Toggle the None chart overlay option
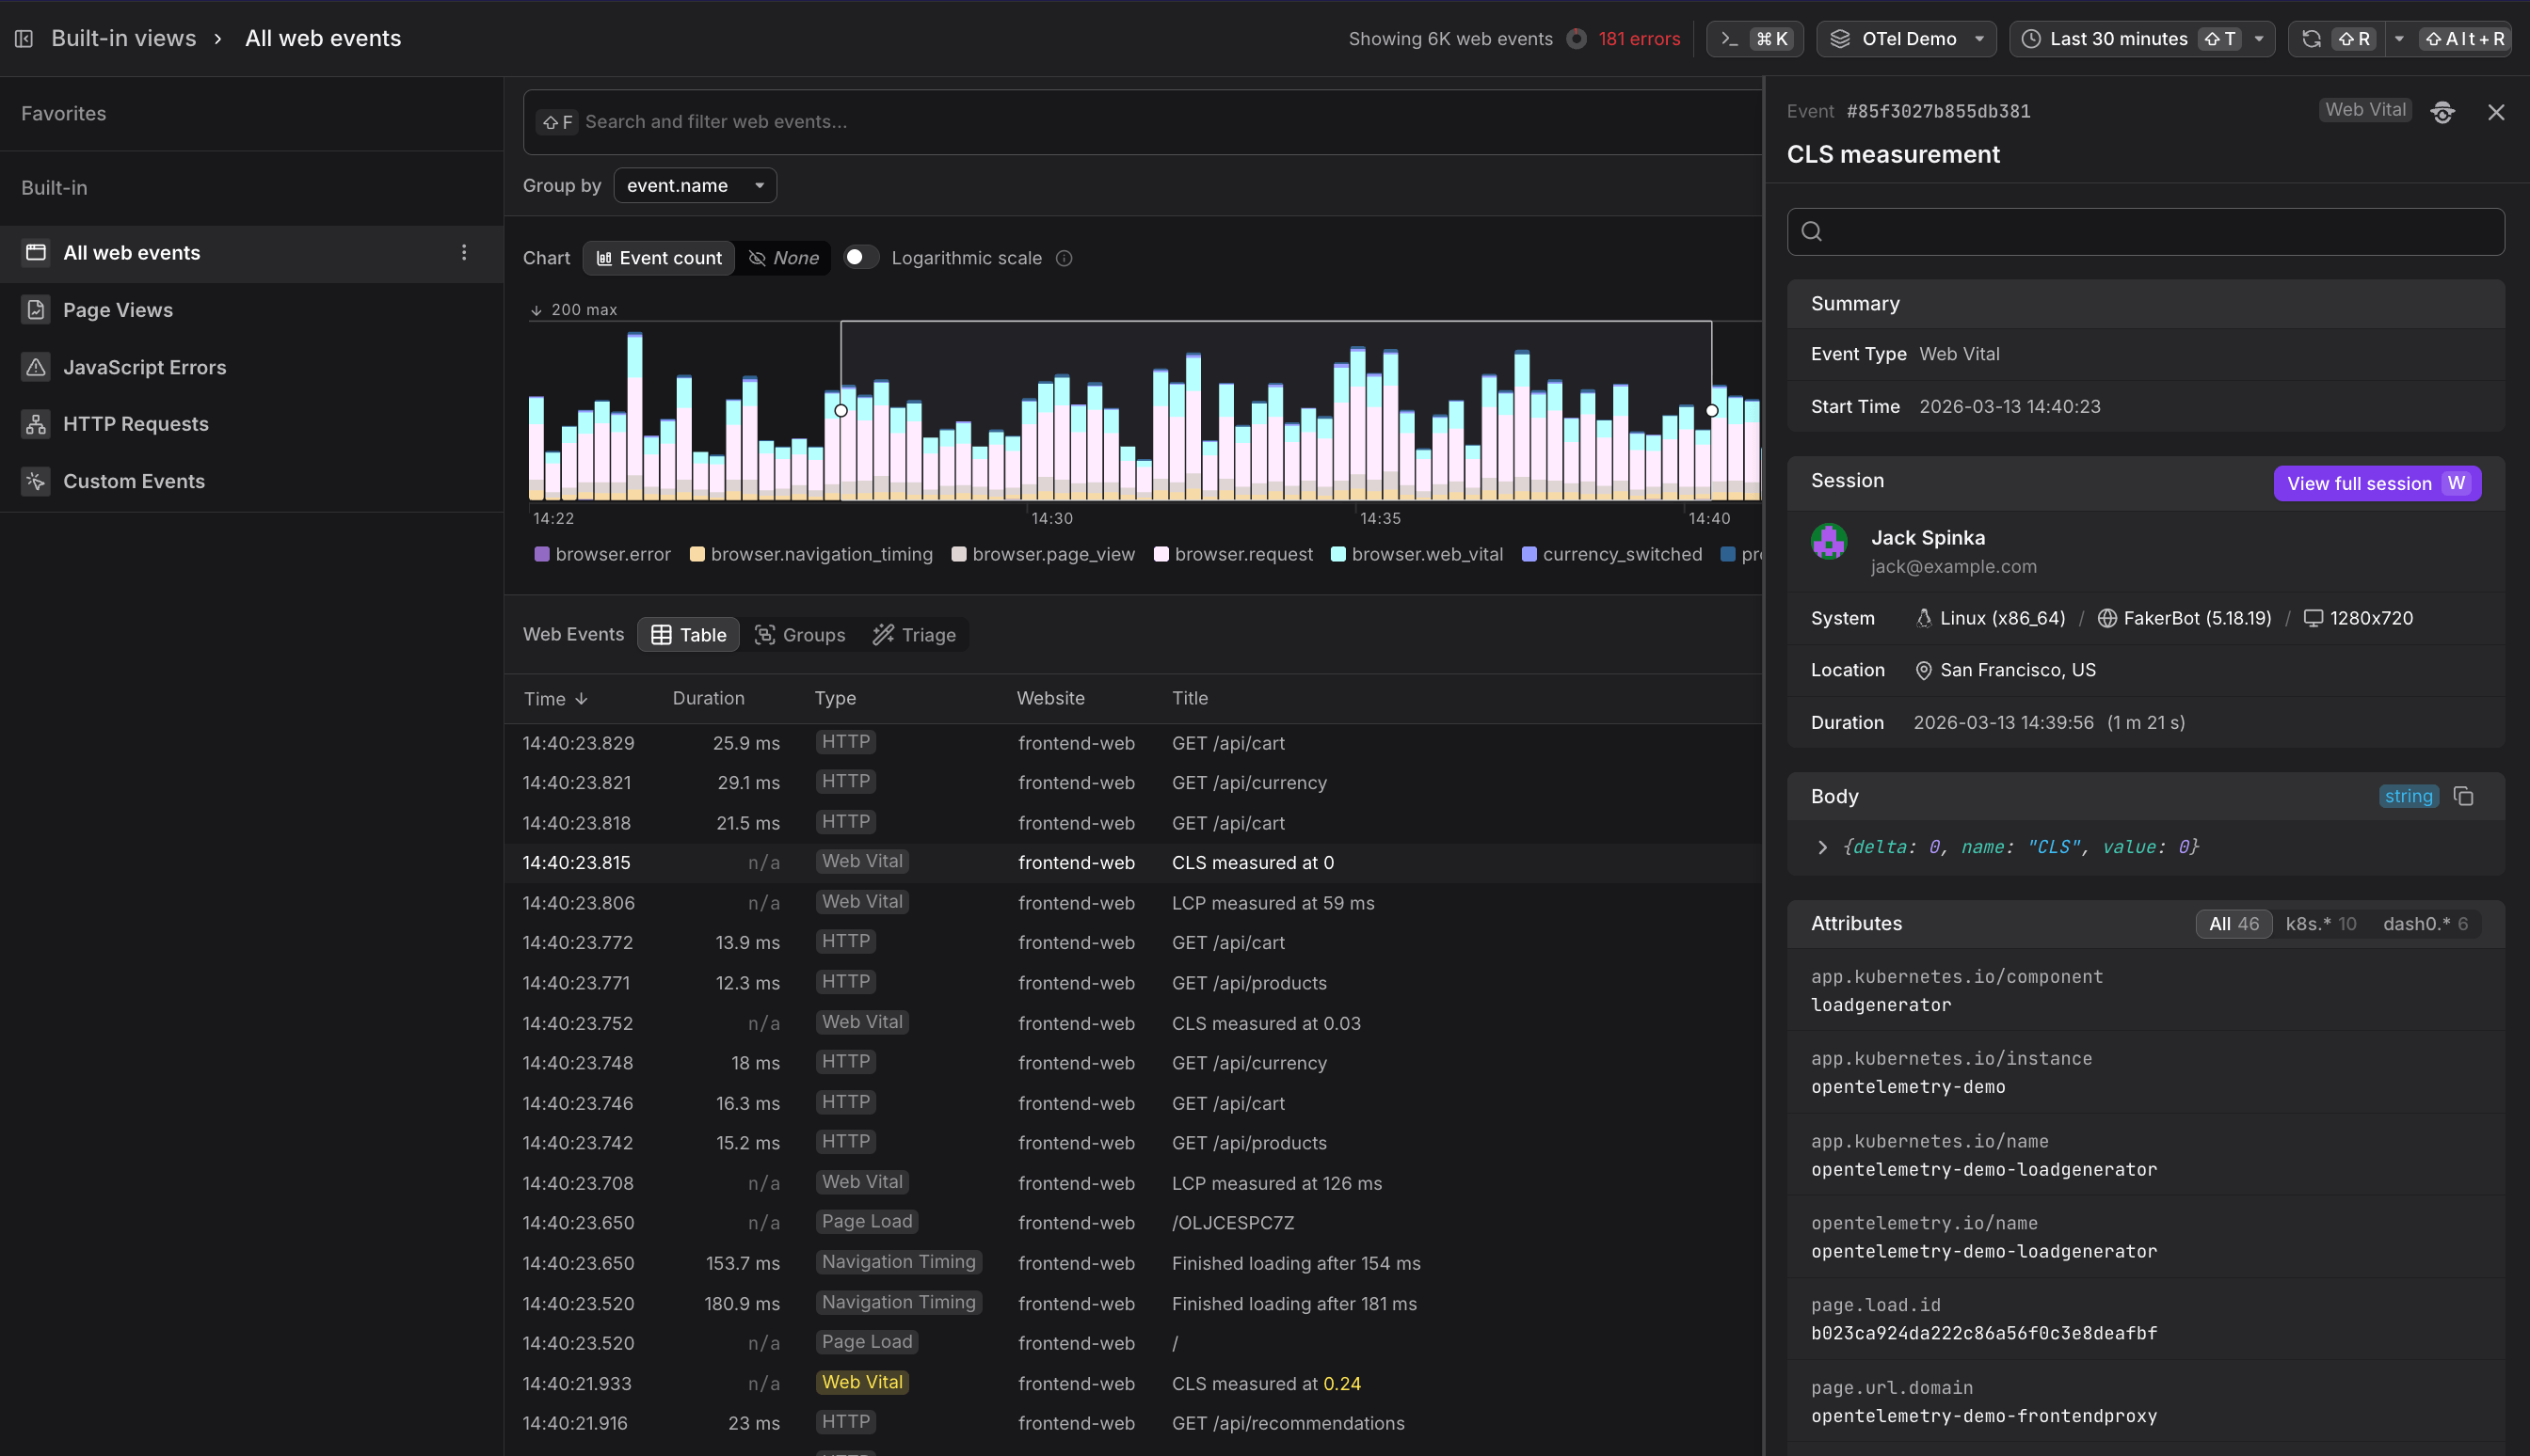 (783, 257)
